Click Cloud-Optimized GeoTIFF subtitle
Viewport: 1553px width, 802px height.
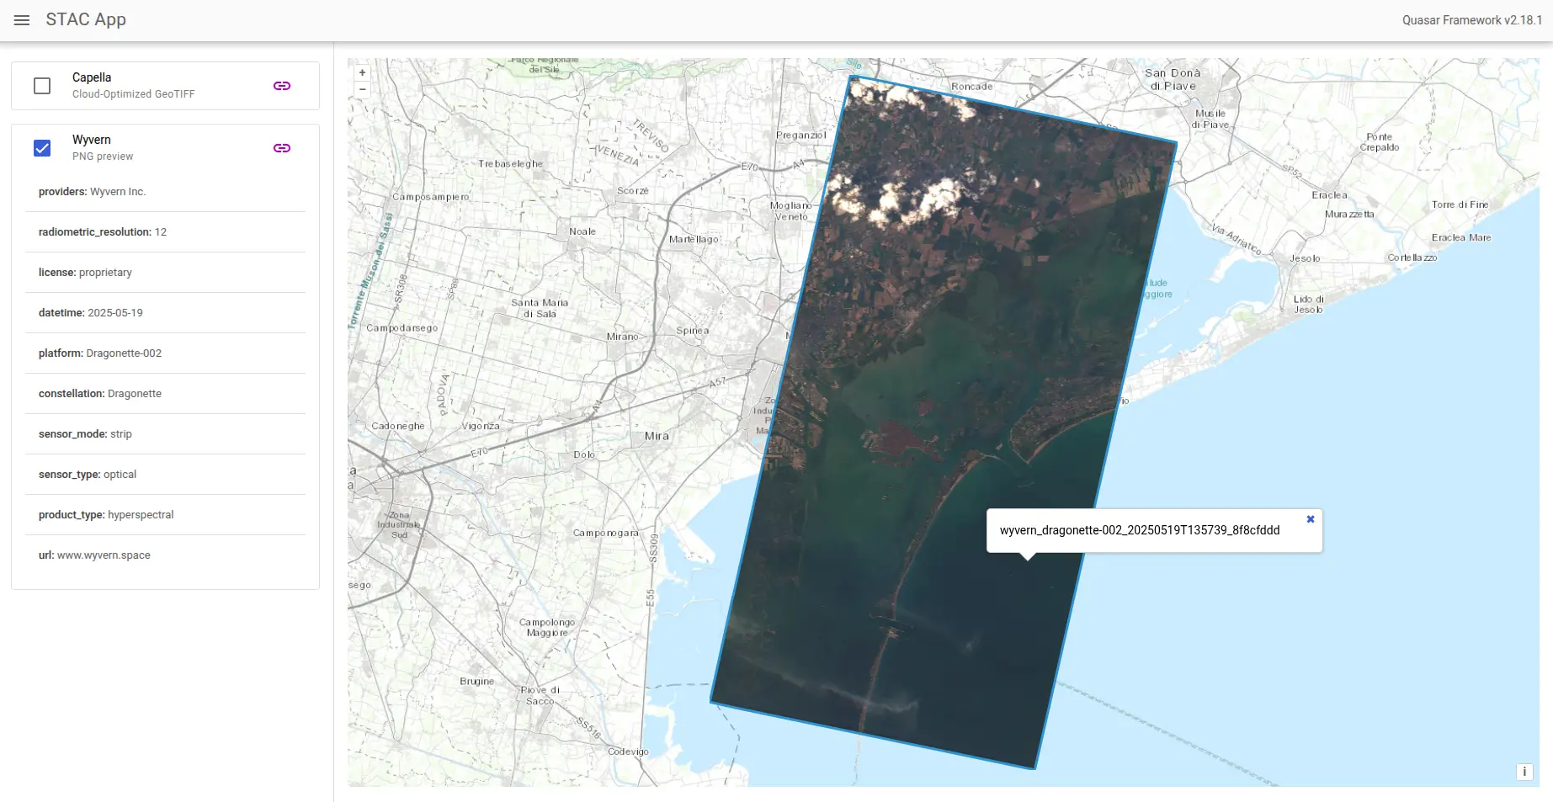133,94
